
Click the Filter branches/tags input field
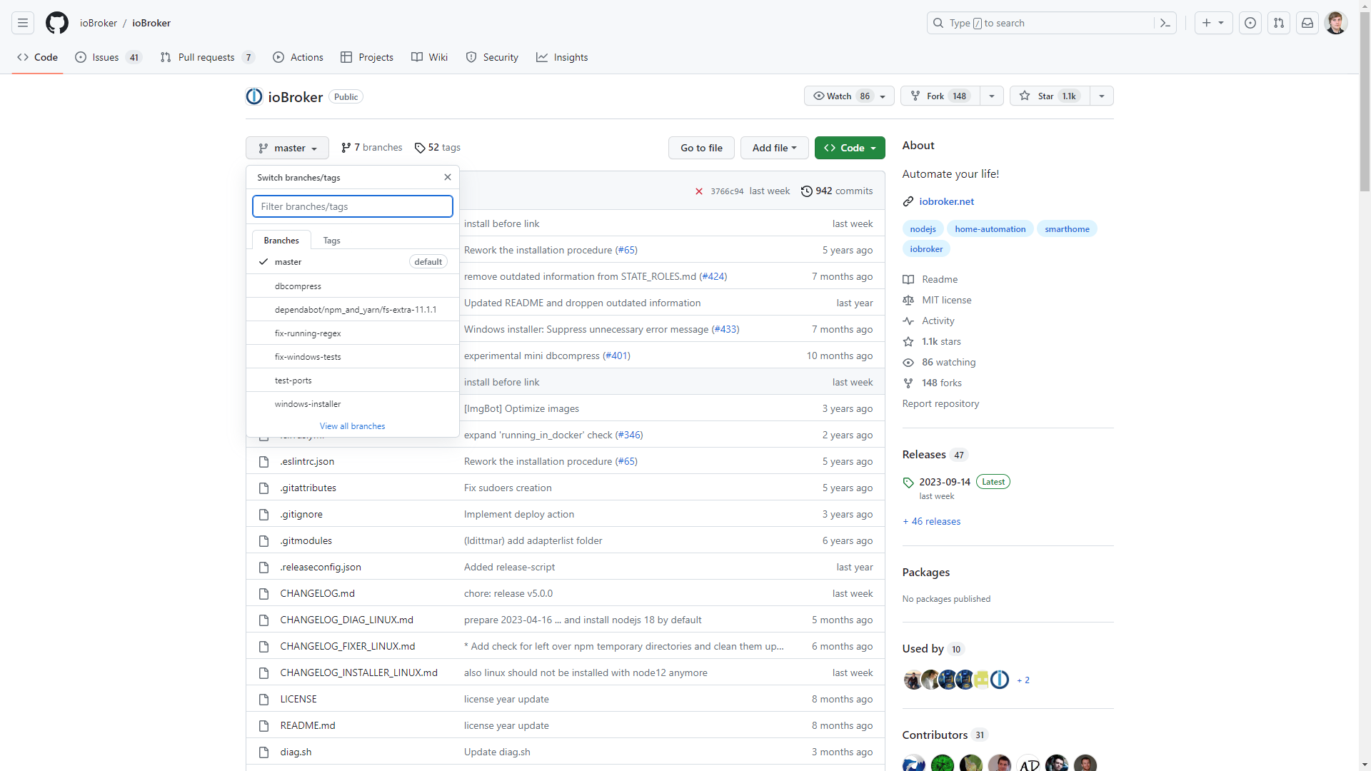pyautogui.click(x=352, y=206)
